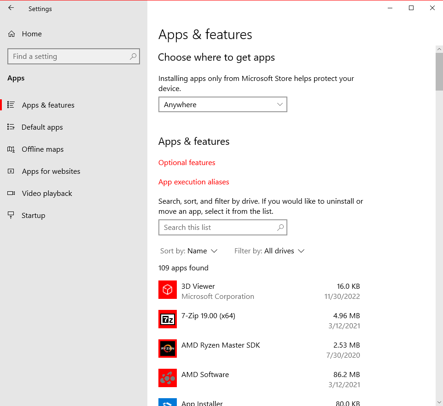Click the magnifier in Find a setting
Screen dimensions: 443x406
click(133, 57)
